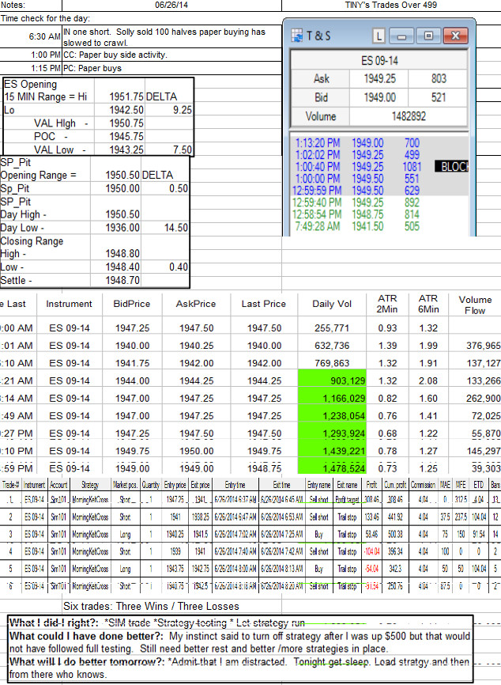Select the Six trades summary line
This screenshot has height=685, width=501.
click(x=151, y=607)
